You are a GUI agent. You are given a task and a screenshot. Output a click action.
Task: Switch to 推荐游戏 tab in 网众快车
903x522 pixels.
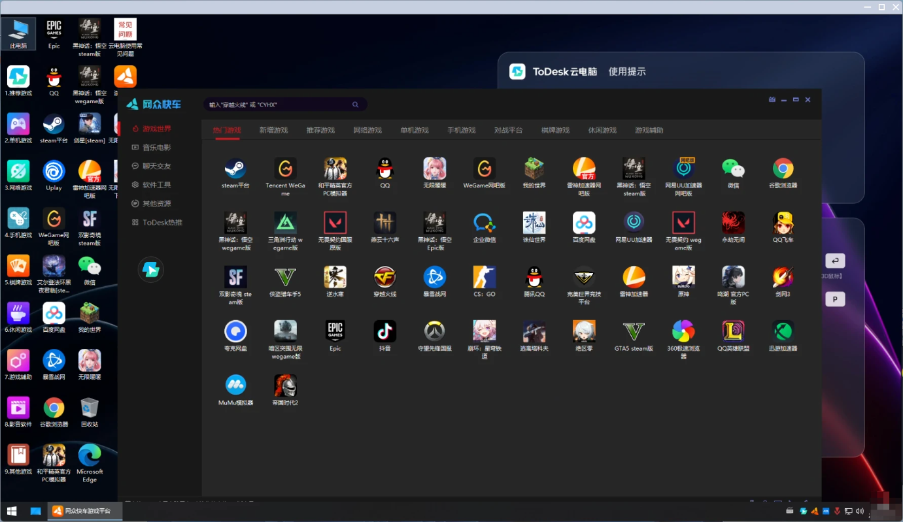[x=320, y=130]
